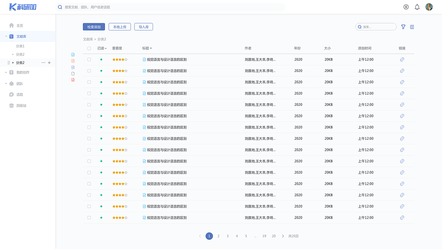Tick the select-all checkbox in table header

[89, 48]
